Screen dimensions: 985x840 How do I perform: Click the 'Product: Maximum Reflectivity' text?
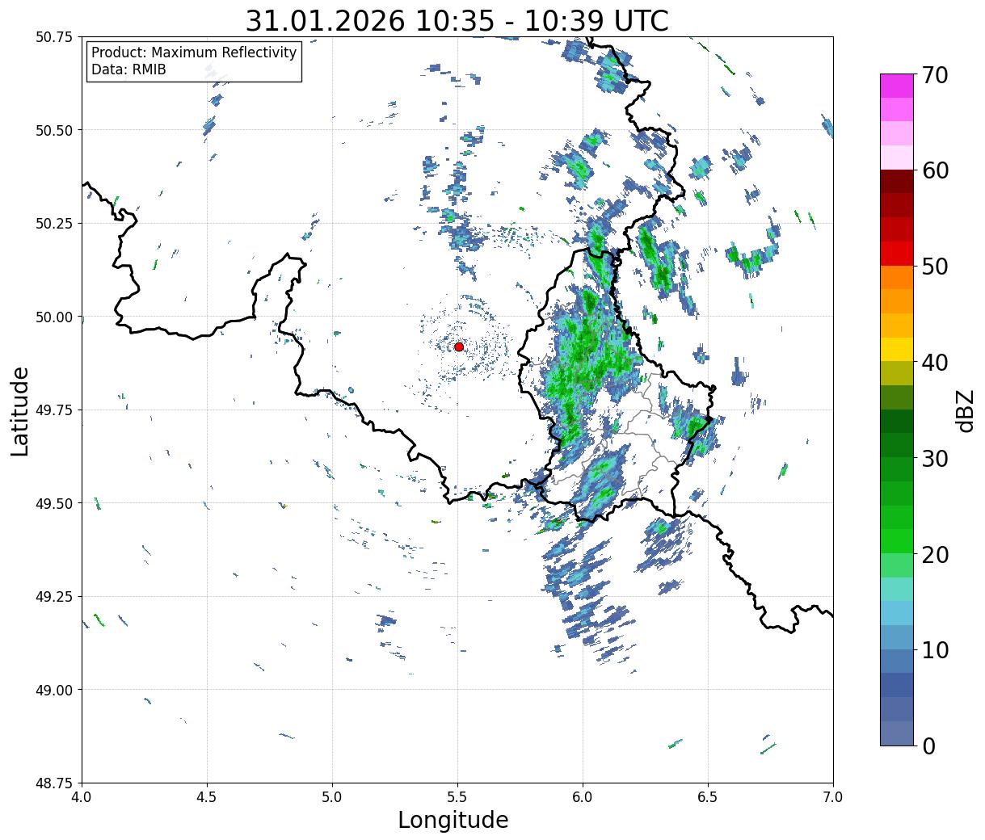(x=194, y=52)
